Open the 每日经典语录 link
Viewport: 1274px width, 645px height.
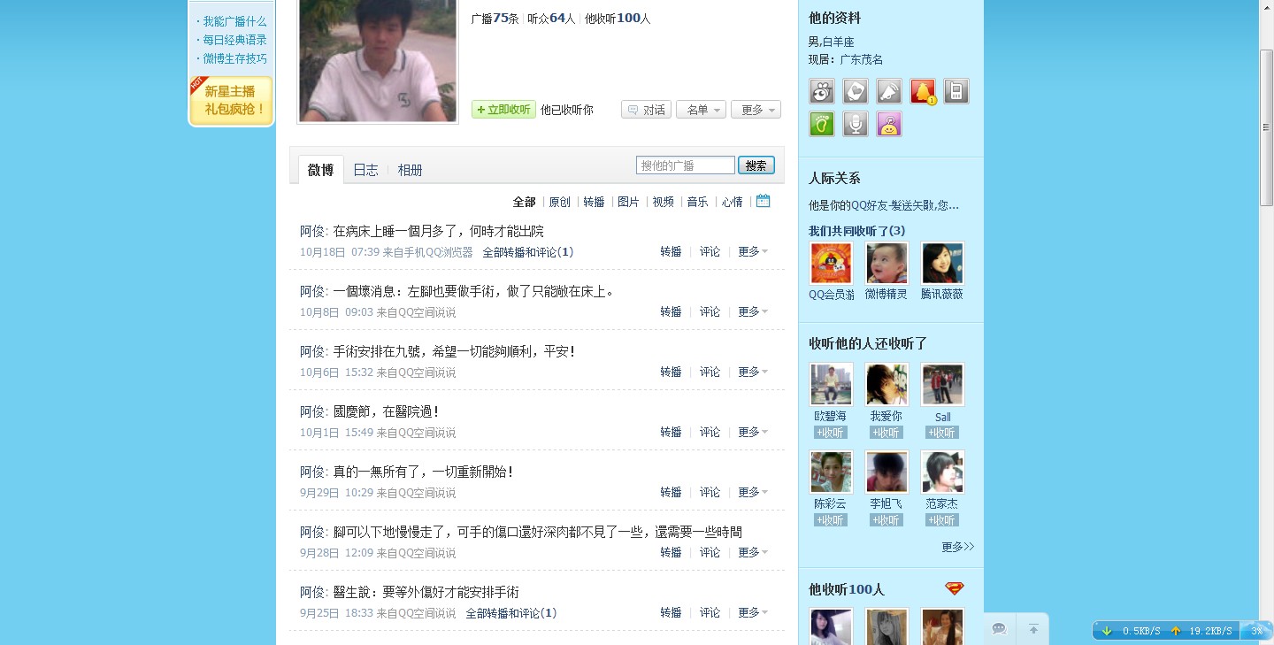234,40
